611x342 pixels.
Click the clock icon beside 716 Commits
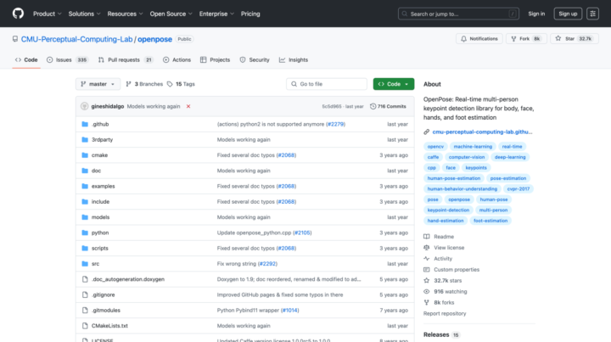tap(373, 106)
